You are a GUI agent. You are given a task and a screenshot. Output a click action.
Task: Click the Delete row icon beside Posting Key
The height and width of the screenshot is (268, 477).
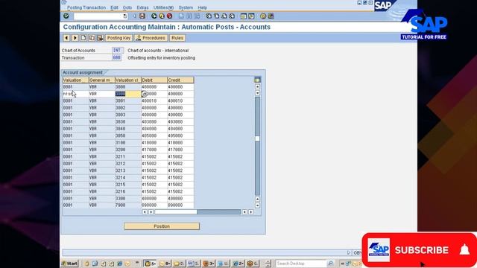[x=100, y=38]
